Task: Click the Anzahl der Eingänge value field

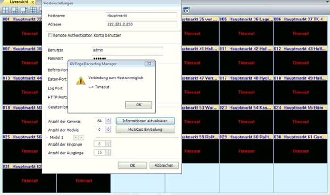Action: pyautogui.click(x=100, y=144)
